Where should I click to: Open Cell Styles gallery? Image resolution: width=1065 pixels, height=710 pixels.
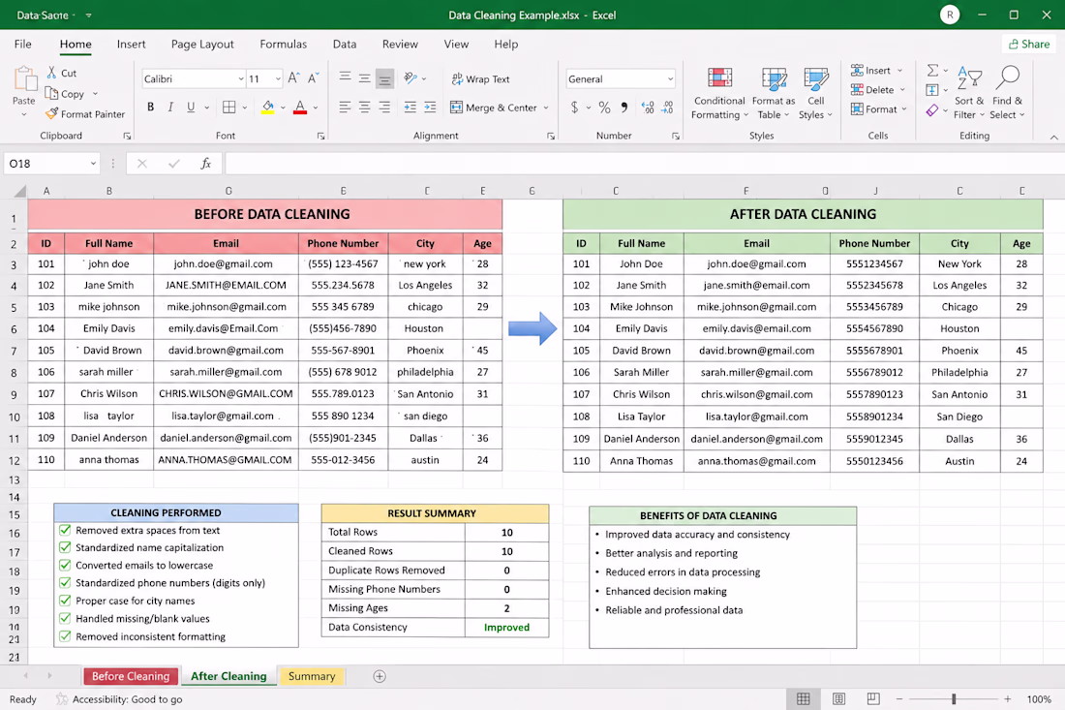click(x=815, y=93)
